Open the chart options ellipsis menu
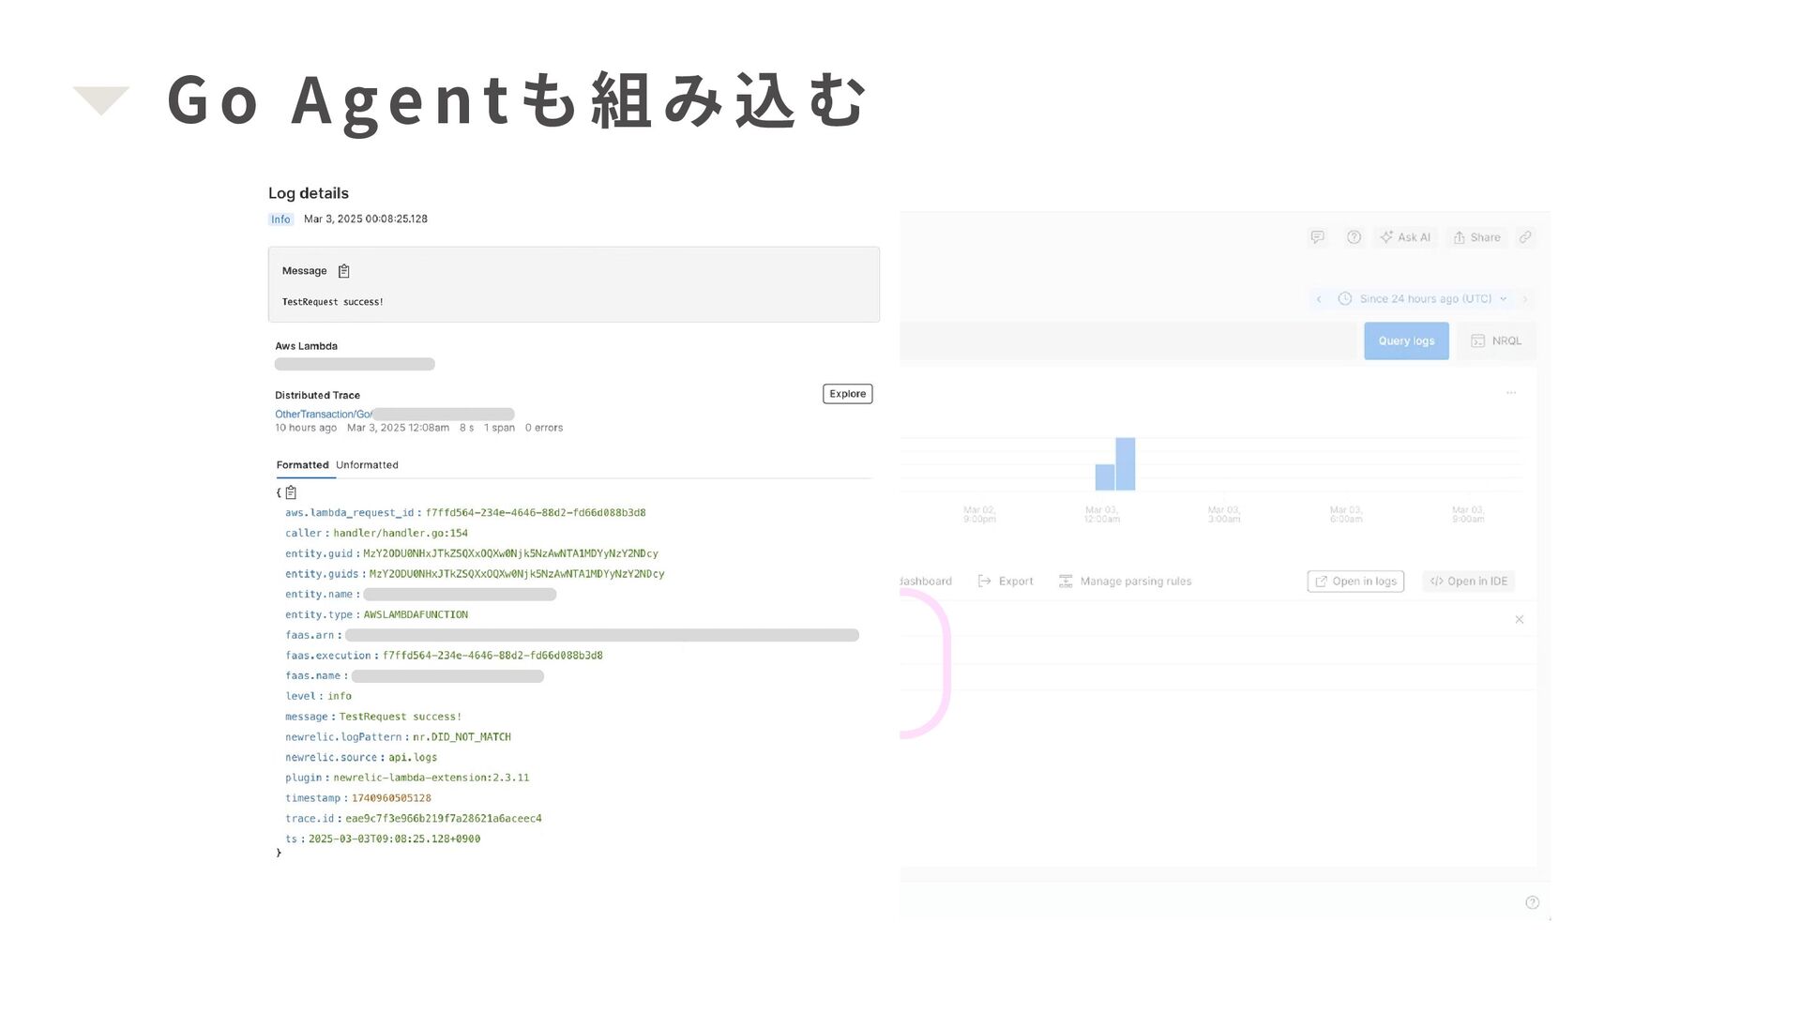This screenshot has width=1801, height=1013. [1511, 393]
